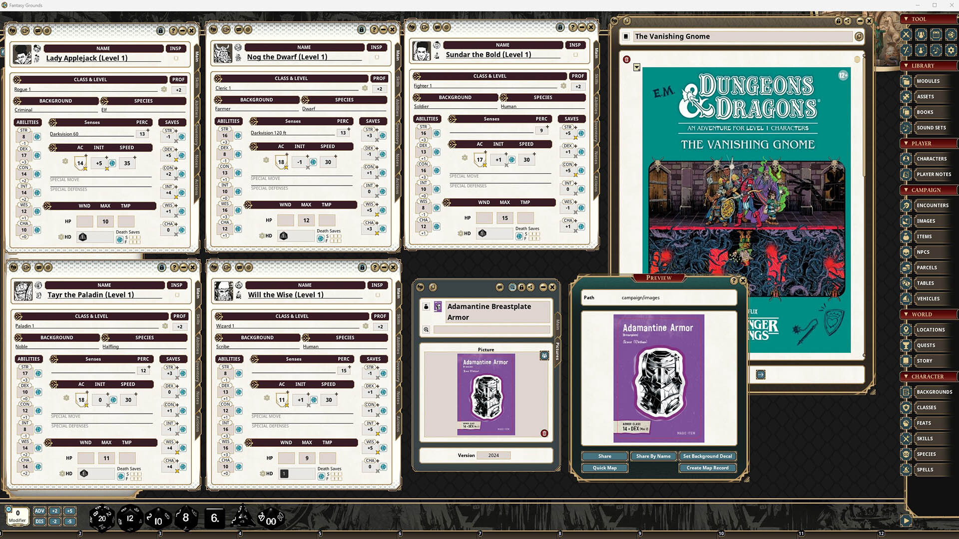The image size is (959, 539).
Task: Collapse the WORLD sidebar section
Action: pos(906,314)
